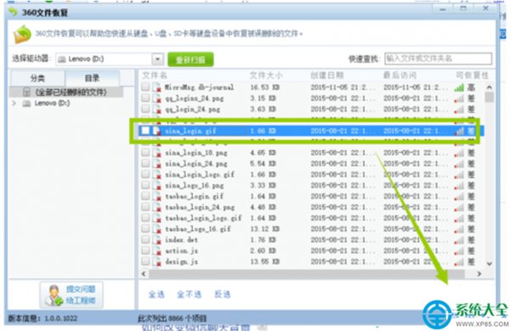The image size is (510, 331).
Task: Click the vertical scrollbar thumb
Action: pyautogui.click(x=489, y=97)
